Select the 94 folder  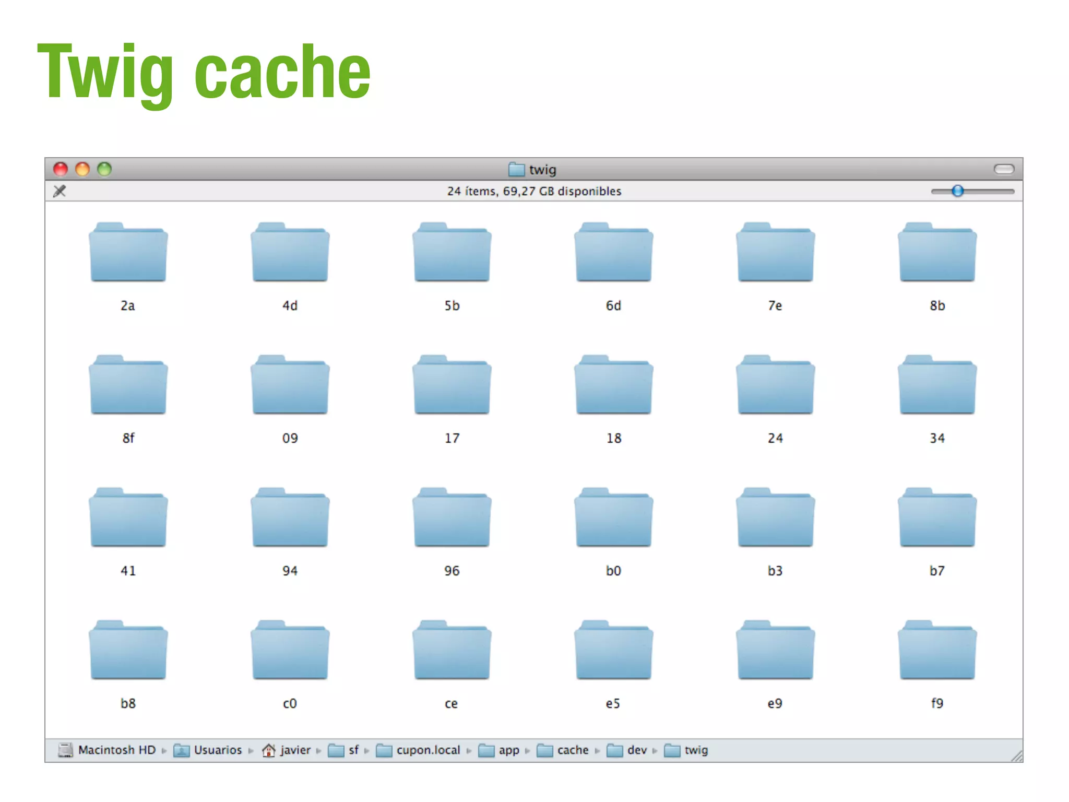coord(290,517)
